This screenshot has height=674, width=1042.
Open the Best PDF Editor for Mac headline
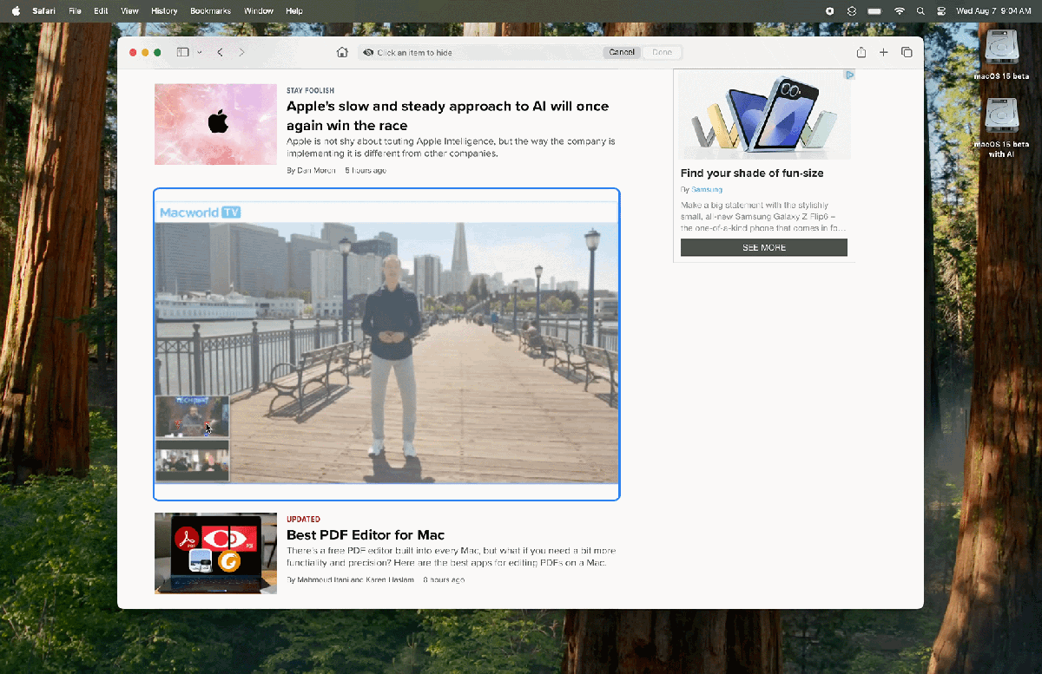(366, 534)
